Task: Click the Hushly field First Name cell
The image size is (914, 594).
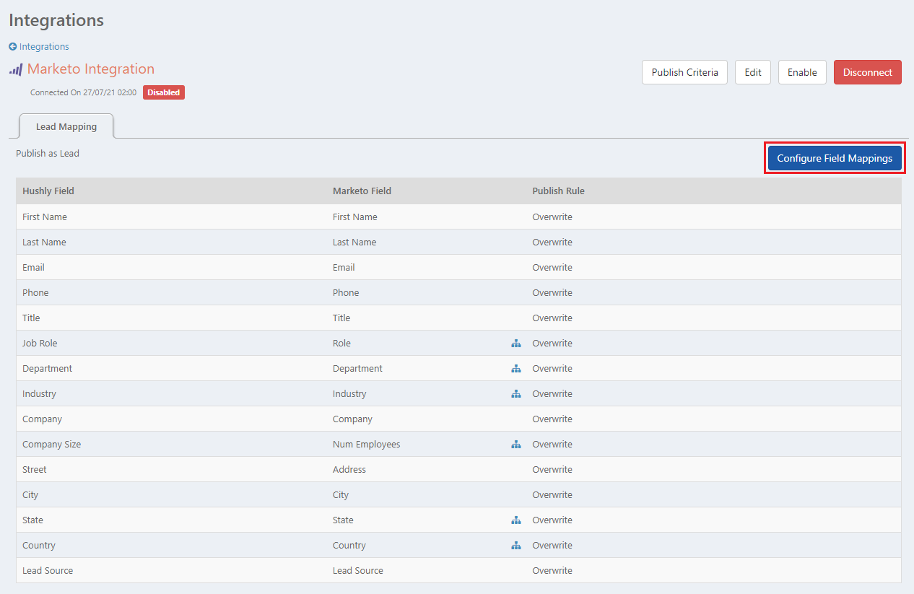Action: [x=45, y=217]
